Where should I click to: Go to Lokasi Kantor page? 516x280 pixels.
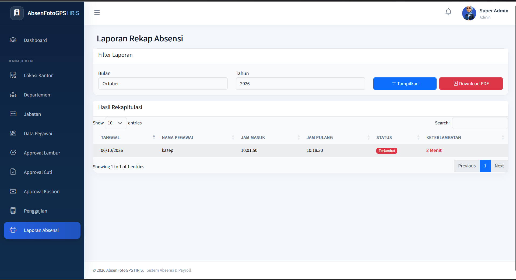click(42, 76)
